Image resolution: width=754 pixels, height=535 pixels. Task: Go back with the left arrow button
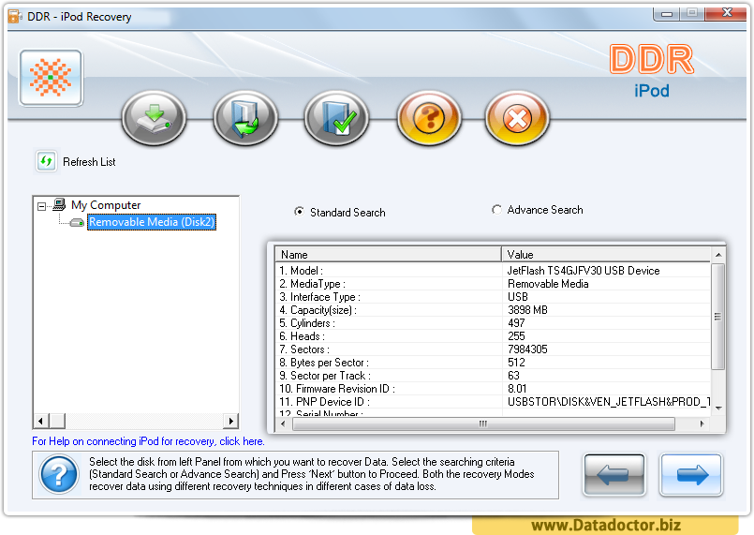(614, 475)
